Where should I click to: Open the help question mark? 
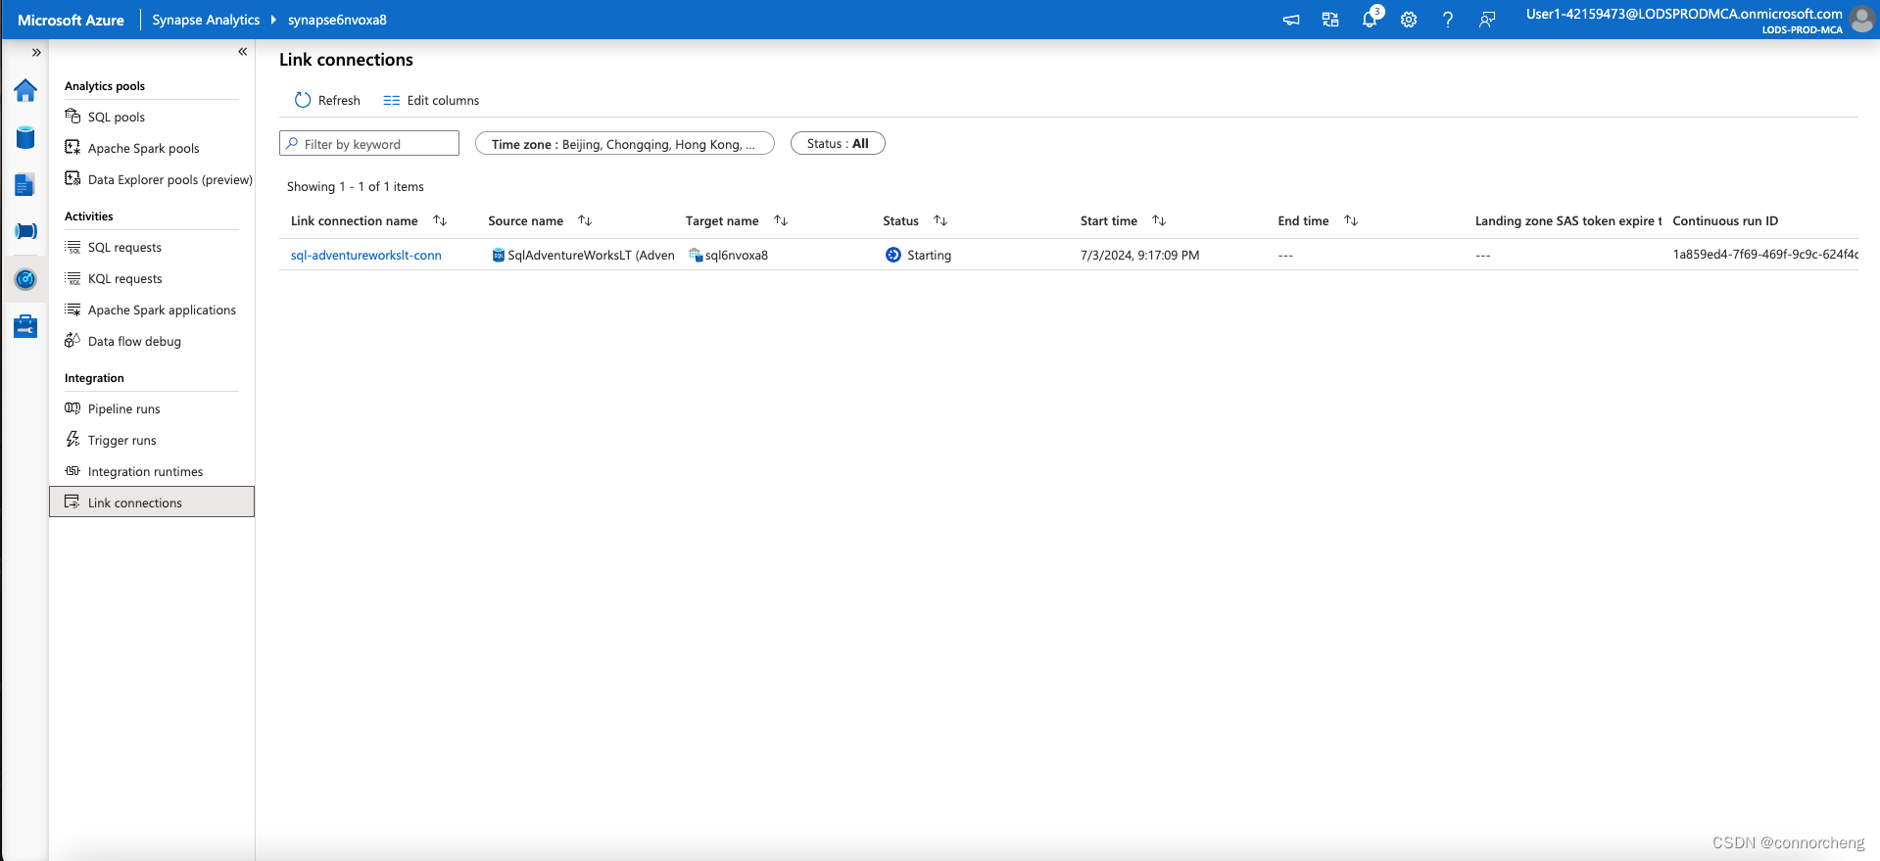point(1448,20)
